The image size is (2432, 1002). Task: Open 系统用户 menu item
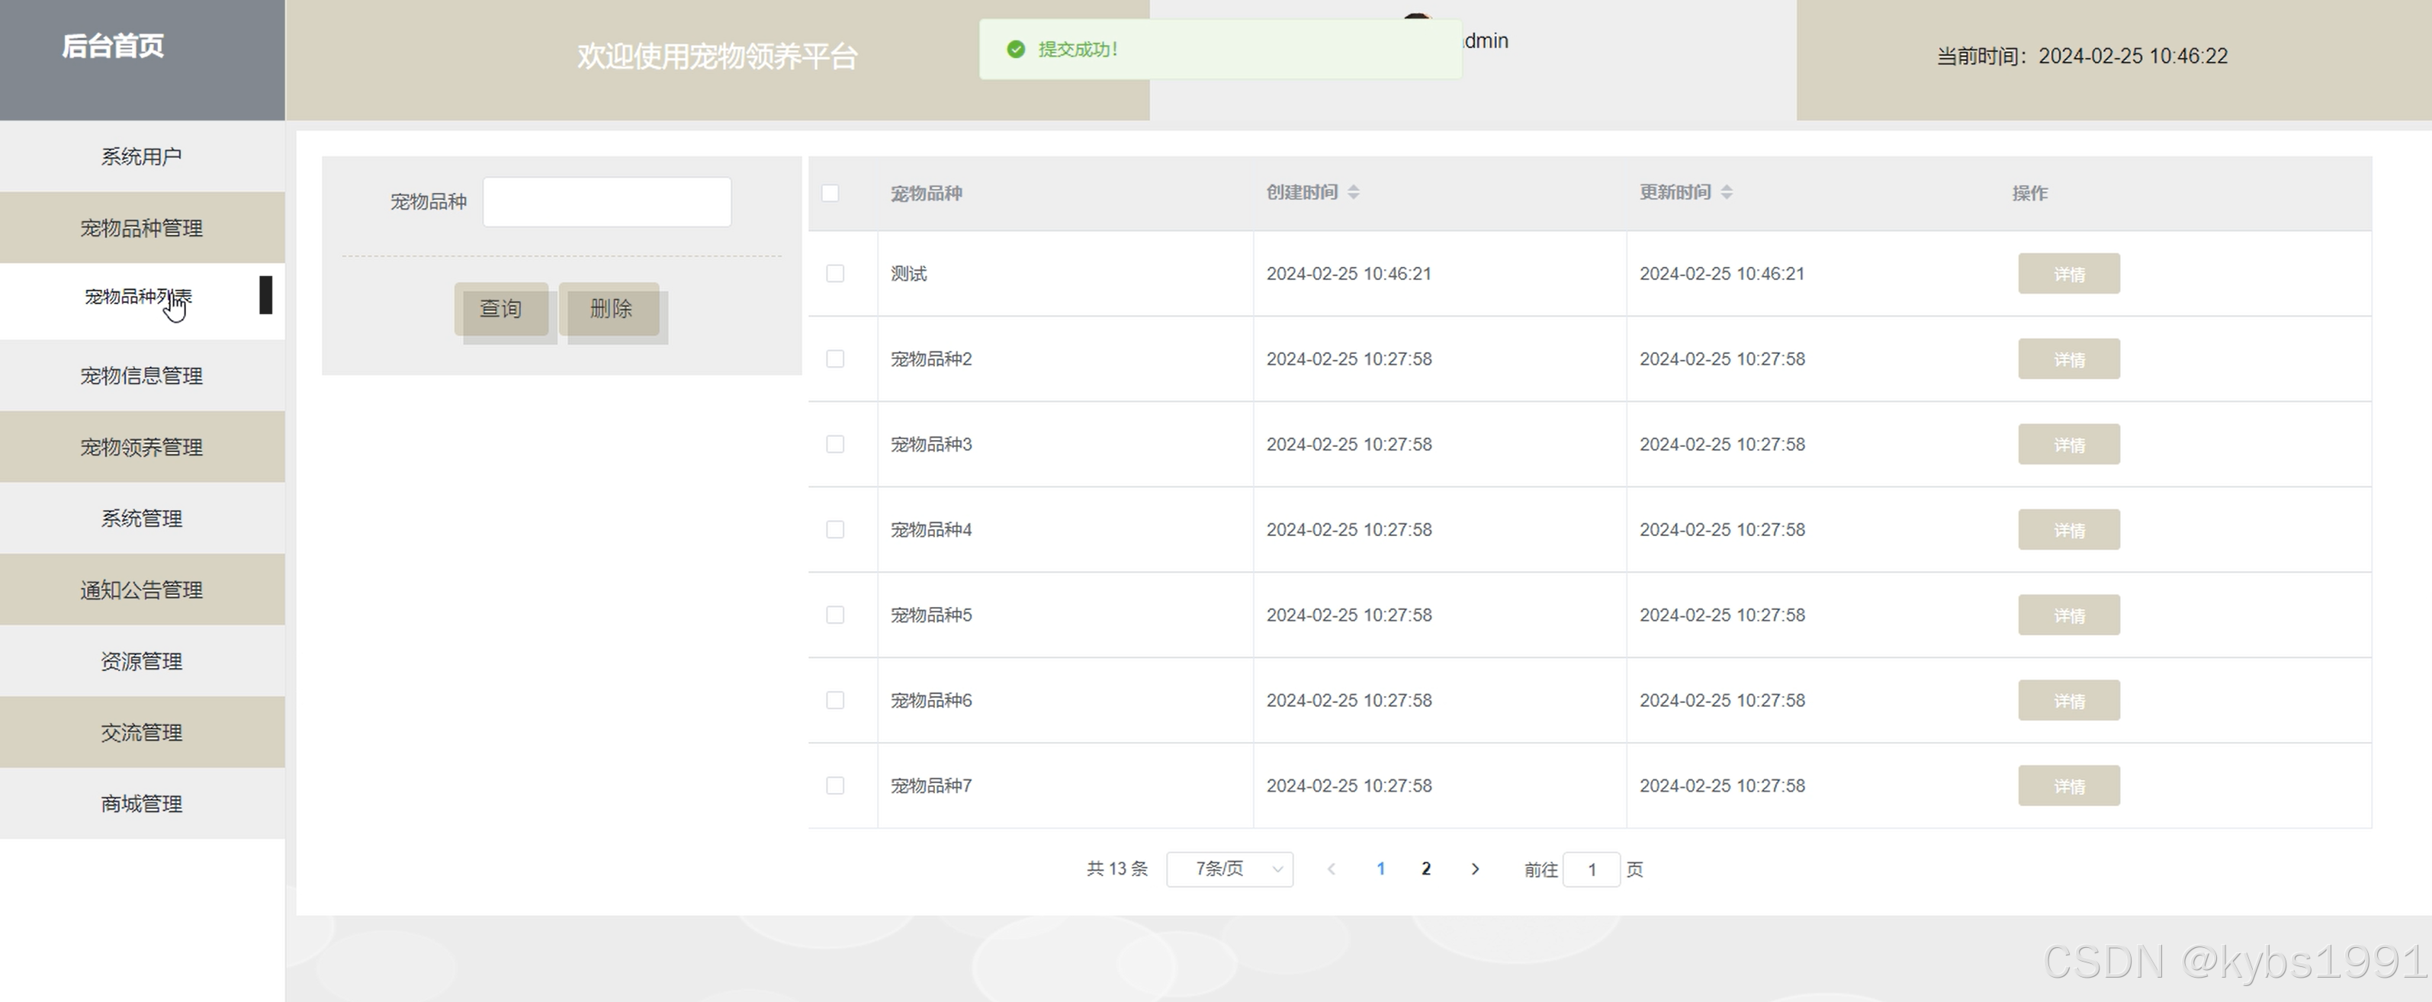142,157
